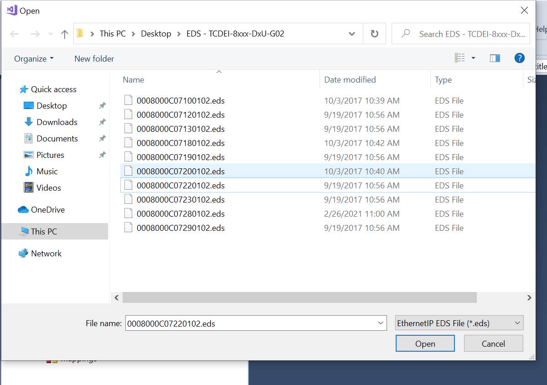Click the New folder button
Image resolution: width=547 pixels, height=385 pixels.
[94, 58]
